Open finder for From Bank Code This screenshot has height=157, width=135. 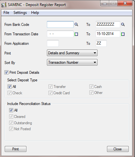(x=76, y=25)
